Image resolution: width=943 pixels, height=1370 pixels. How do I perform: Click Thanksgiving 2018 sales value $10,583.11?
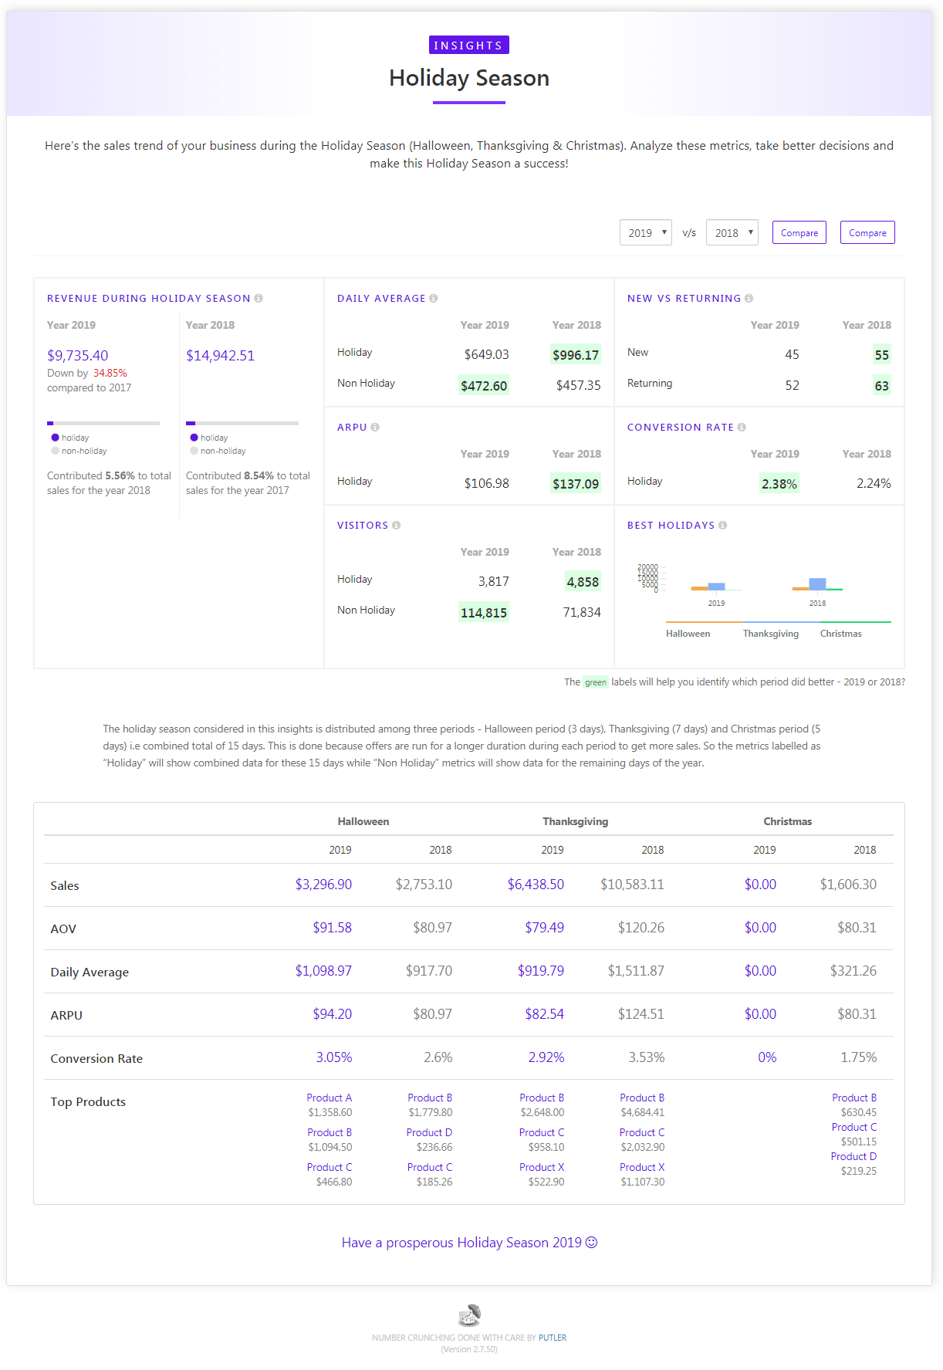click(632, 885)
